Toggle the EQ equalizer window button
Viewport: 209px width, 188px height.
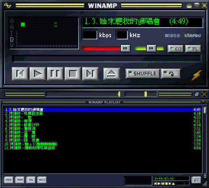click(175, 49)
